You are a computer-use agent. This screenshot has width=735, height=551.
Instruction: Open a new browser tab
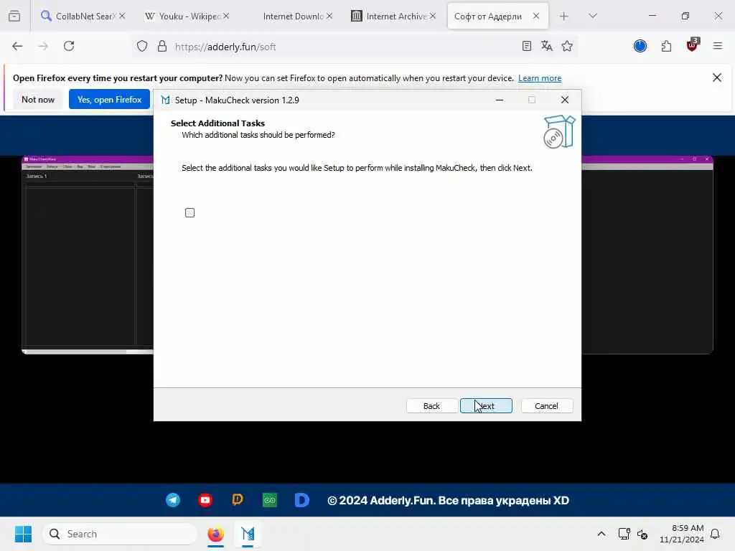564,16
